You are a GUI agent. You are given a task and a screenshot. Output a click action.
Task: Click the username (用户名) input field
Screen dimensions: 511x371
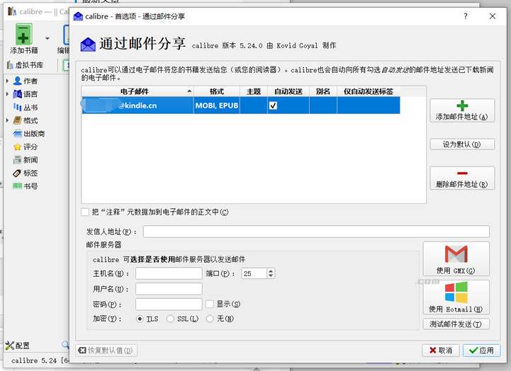169,289
